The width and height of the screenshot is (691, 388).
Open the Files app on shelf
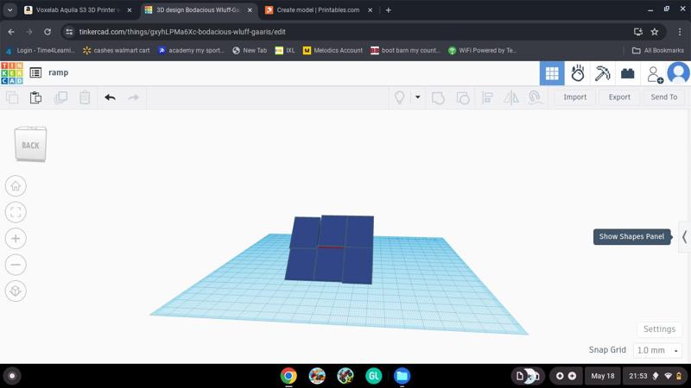click(x=402, y=376)
